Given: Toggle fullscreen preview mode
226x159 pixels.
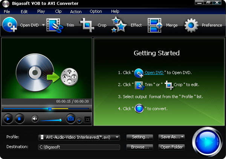Looking at the screenshot, I should click(87, 120).
